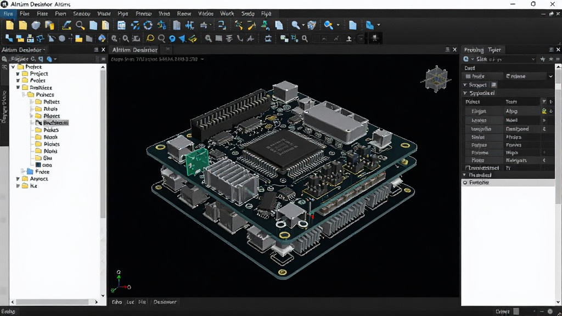Click the first yellow document icon in top toolbar
This screenshot has height=316, width=562.
tap(10, 25)
